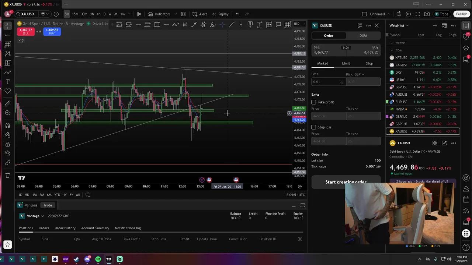Click the red SELL 4,469.77 button on chart
This screenshot has width=472, height=265.
click(x=26, y=31)
